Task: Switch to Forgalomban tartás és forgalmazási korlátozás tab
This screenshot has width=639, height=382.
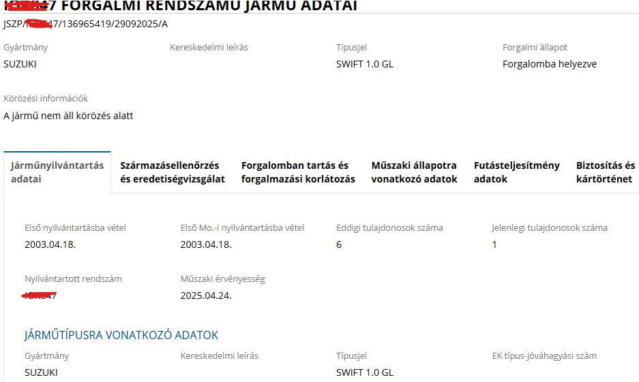Action: [298, 172]
